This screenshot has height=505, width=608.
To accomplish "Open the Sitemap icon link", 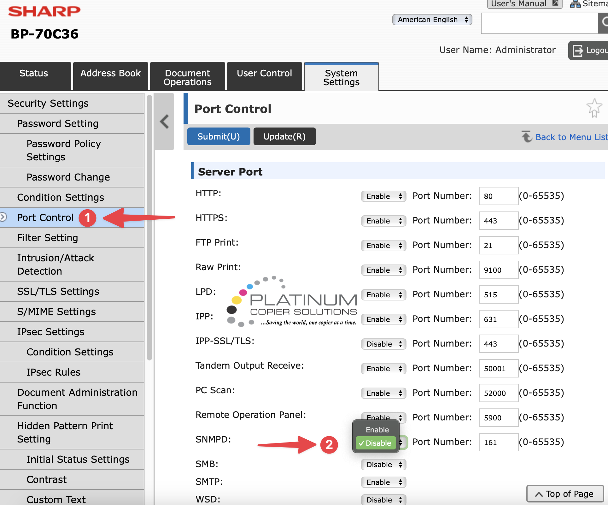I will click(576, 4).
